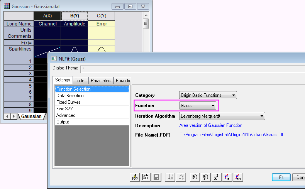Image resolution: width=305 pixels, height=189 pixels.
Task: Click the Sparklines row header
Action: (x=19, y=52)
